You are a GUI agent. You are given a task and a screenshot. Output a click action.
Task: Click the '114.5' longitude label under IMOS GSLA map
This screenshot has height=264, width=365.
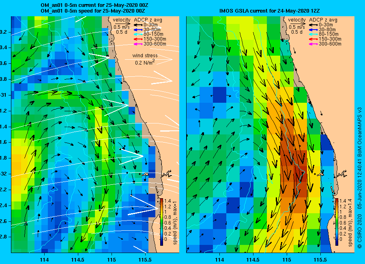pos(253,260)
